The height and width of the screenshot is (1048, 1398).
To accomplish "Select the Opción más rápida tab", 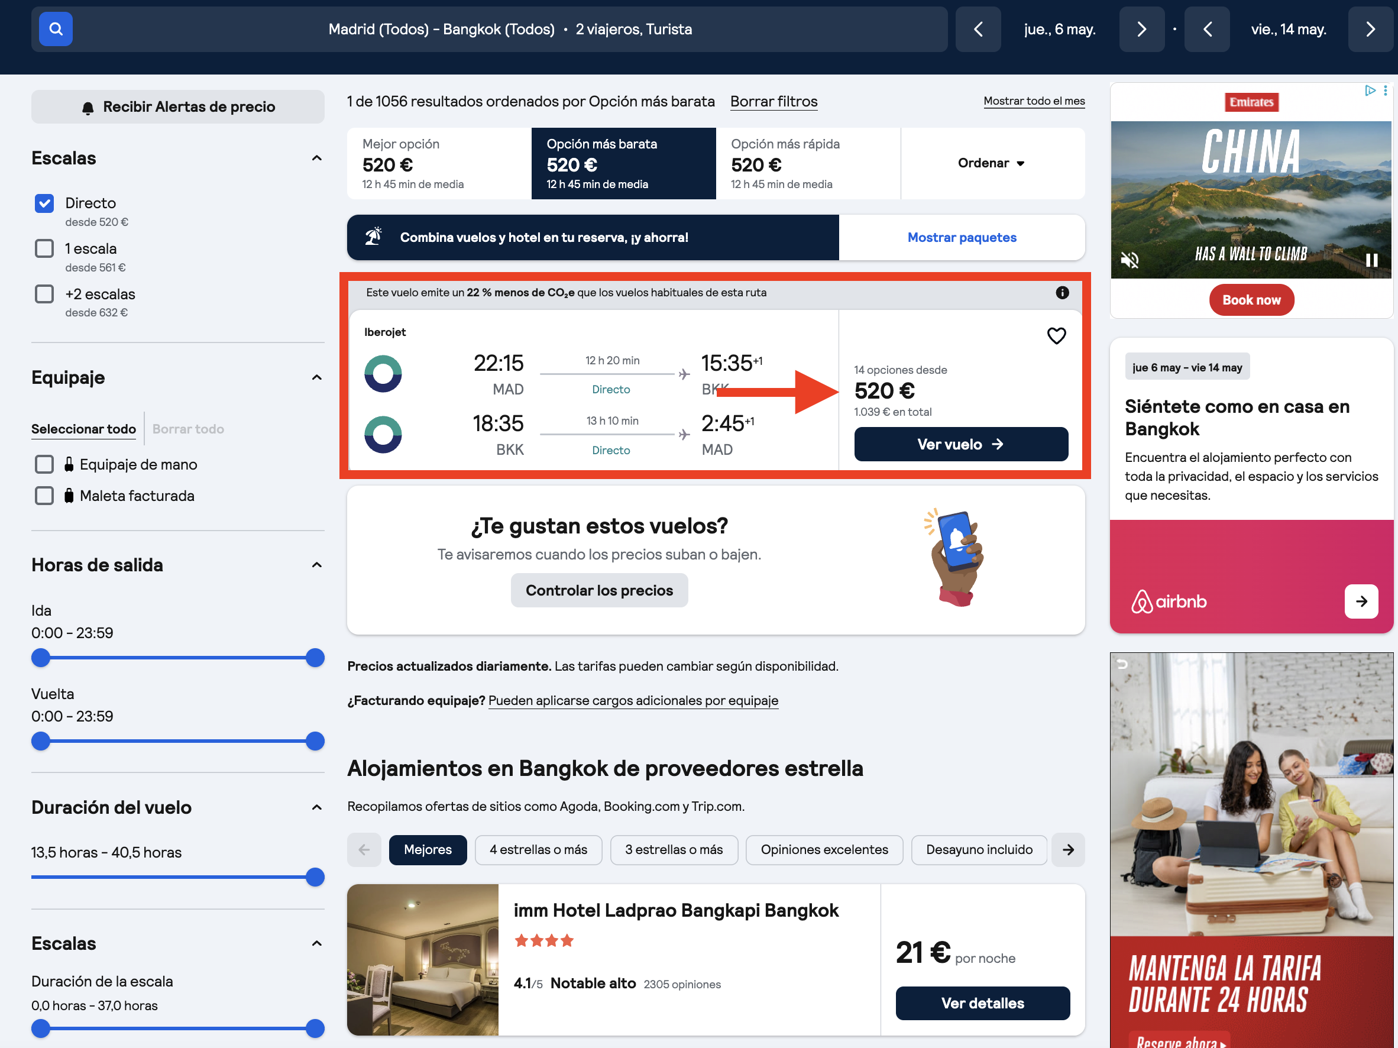I will coord(808,164).
